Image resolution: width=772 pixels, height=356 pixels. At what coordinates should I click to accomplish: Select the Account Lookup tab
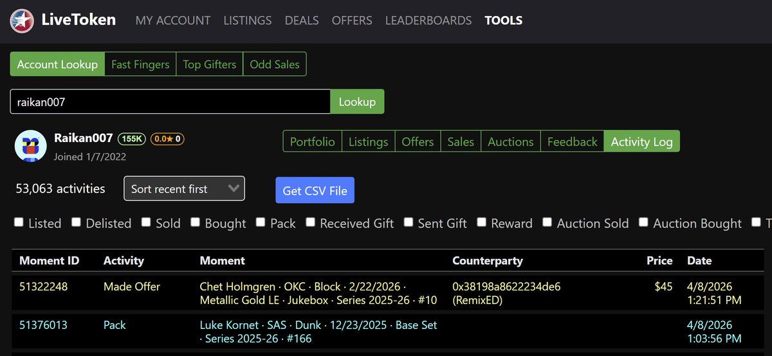tap(57, 64)
